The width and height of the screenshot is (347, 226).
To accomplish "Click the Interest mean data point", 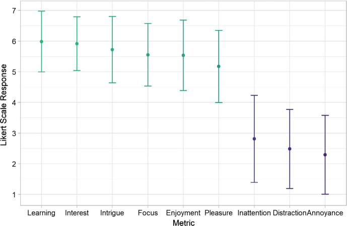I will (77, 44).
